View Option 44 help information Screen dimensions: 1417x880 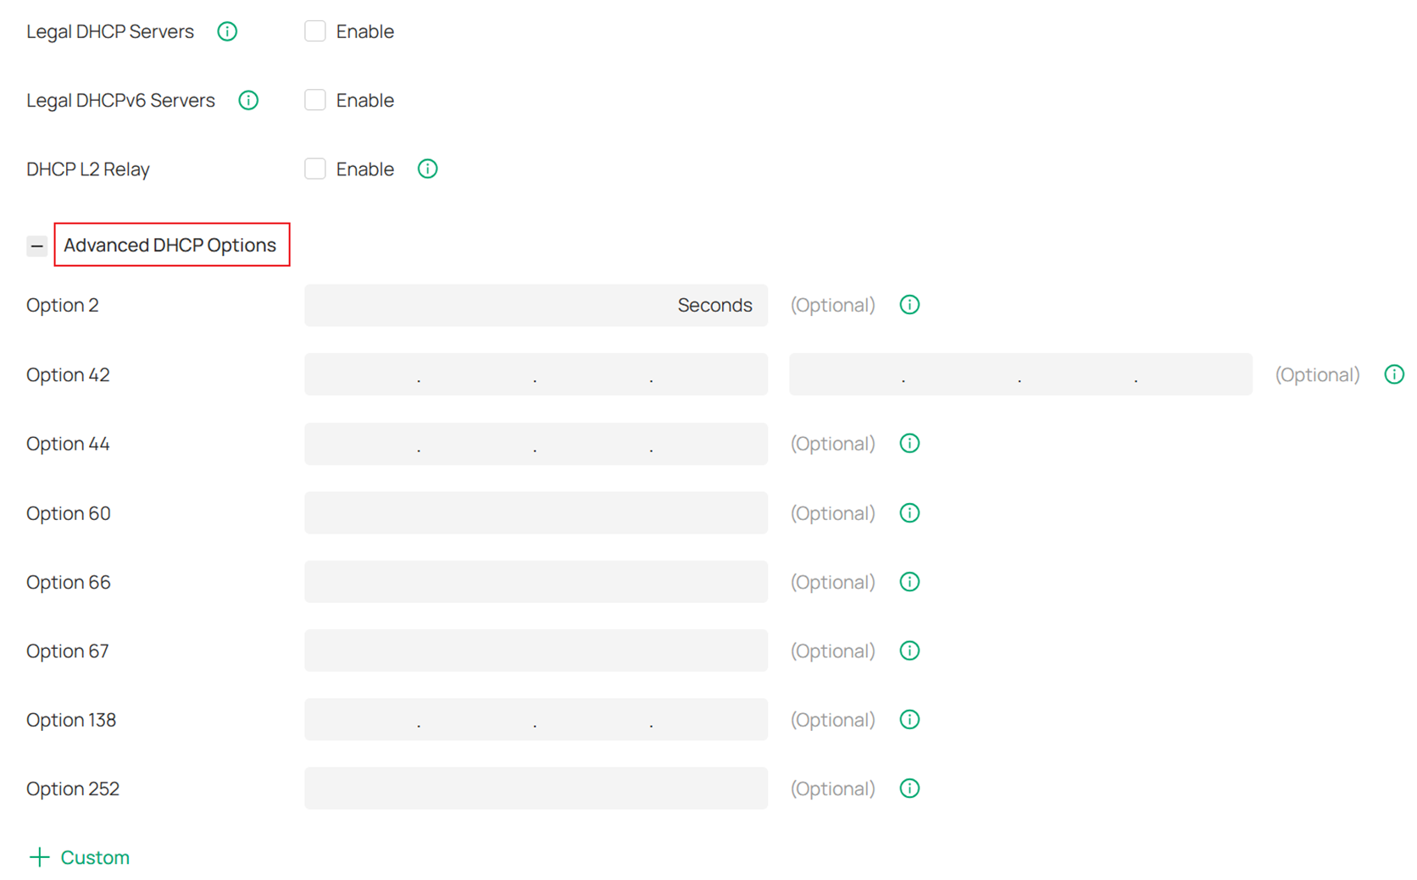point(909,443)
